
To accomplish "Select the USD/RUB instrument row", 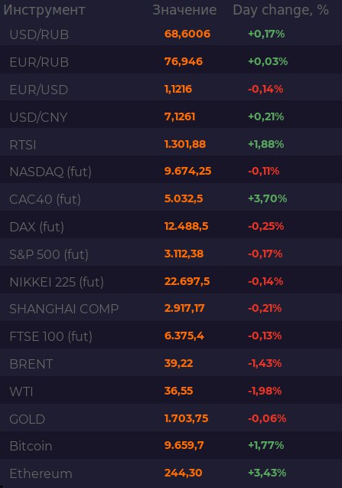I will pos(171,34).
